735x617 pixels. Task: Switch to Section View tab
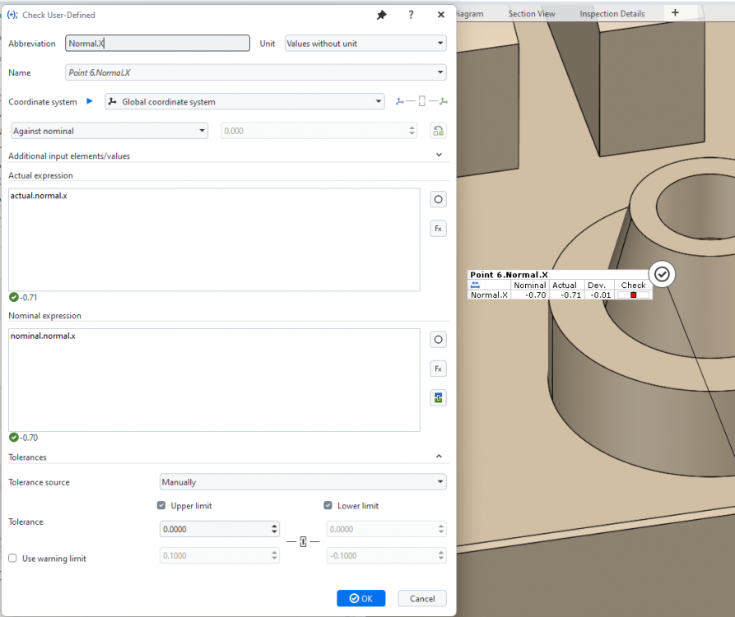pyautogui.click(x=531, y=13)
